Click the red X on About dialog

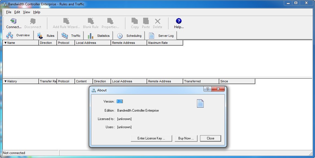pyautogui.click(x=218, y=89)
